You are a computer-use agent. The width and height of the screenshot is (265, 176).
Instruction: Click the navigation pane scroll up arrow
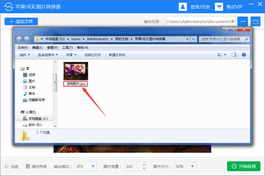tap(55, 62)
